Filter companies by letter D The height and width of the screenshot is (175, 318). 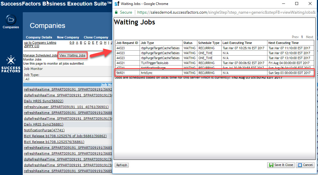[89, 43]
